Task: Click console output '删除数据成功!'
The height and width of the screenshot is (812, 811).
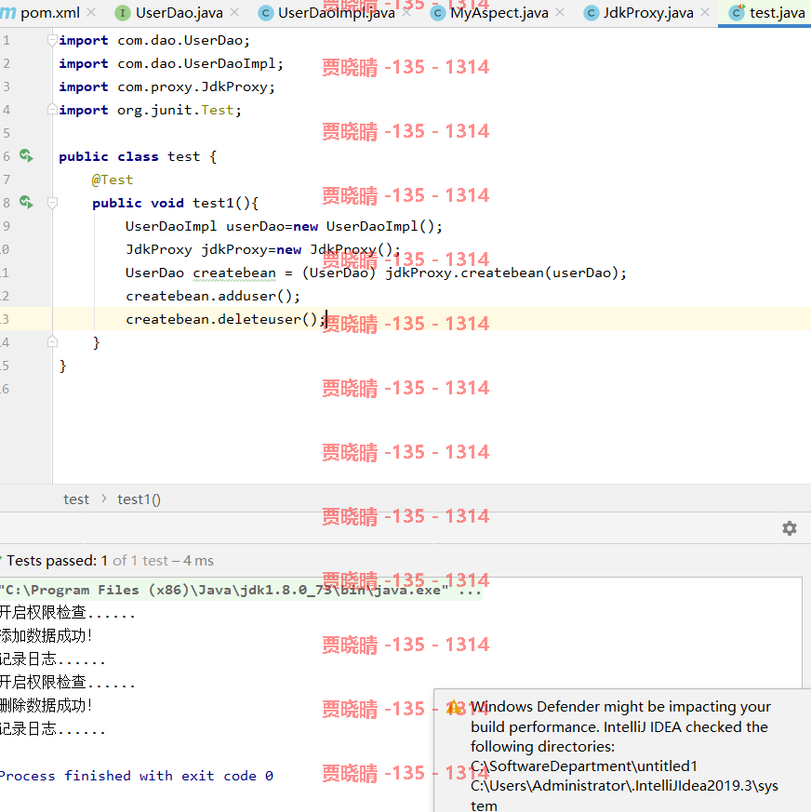Action: 46,705
